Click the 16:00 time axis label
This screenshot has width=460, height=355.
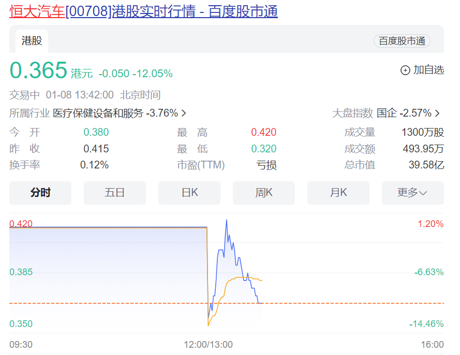[433, 345]
